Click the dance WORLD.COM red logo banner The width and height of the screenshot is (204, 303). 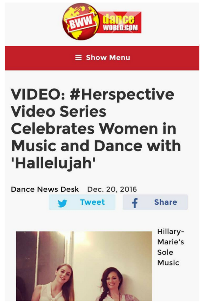pyautogui.click(x=120, y=22)
